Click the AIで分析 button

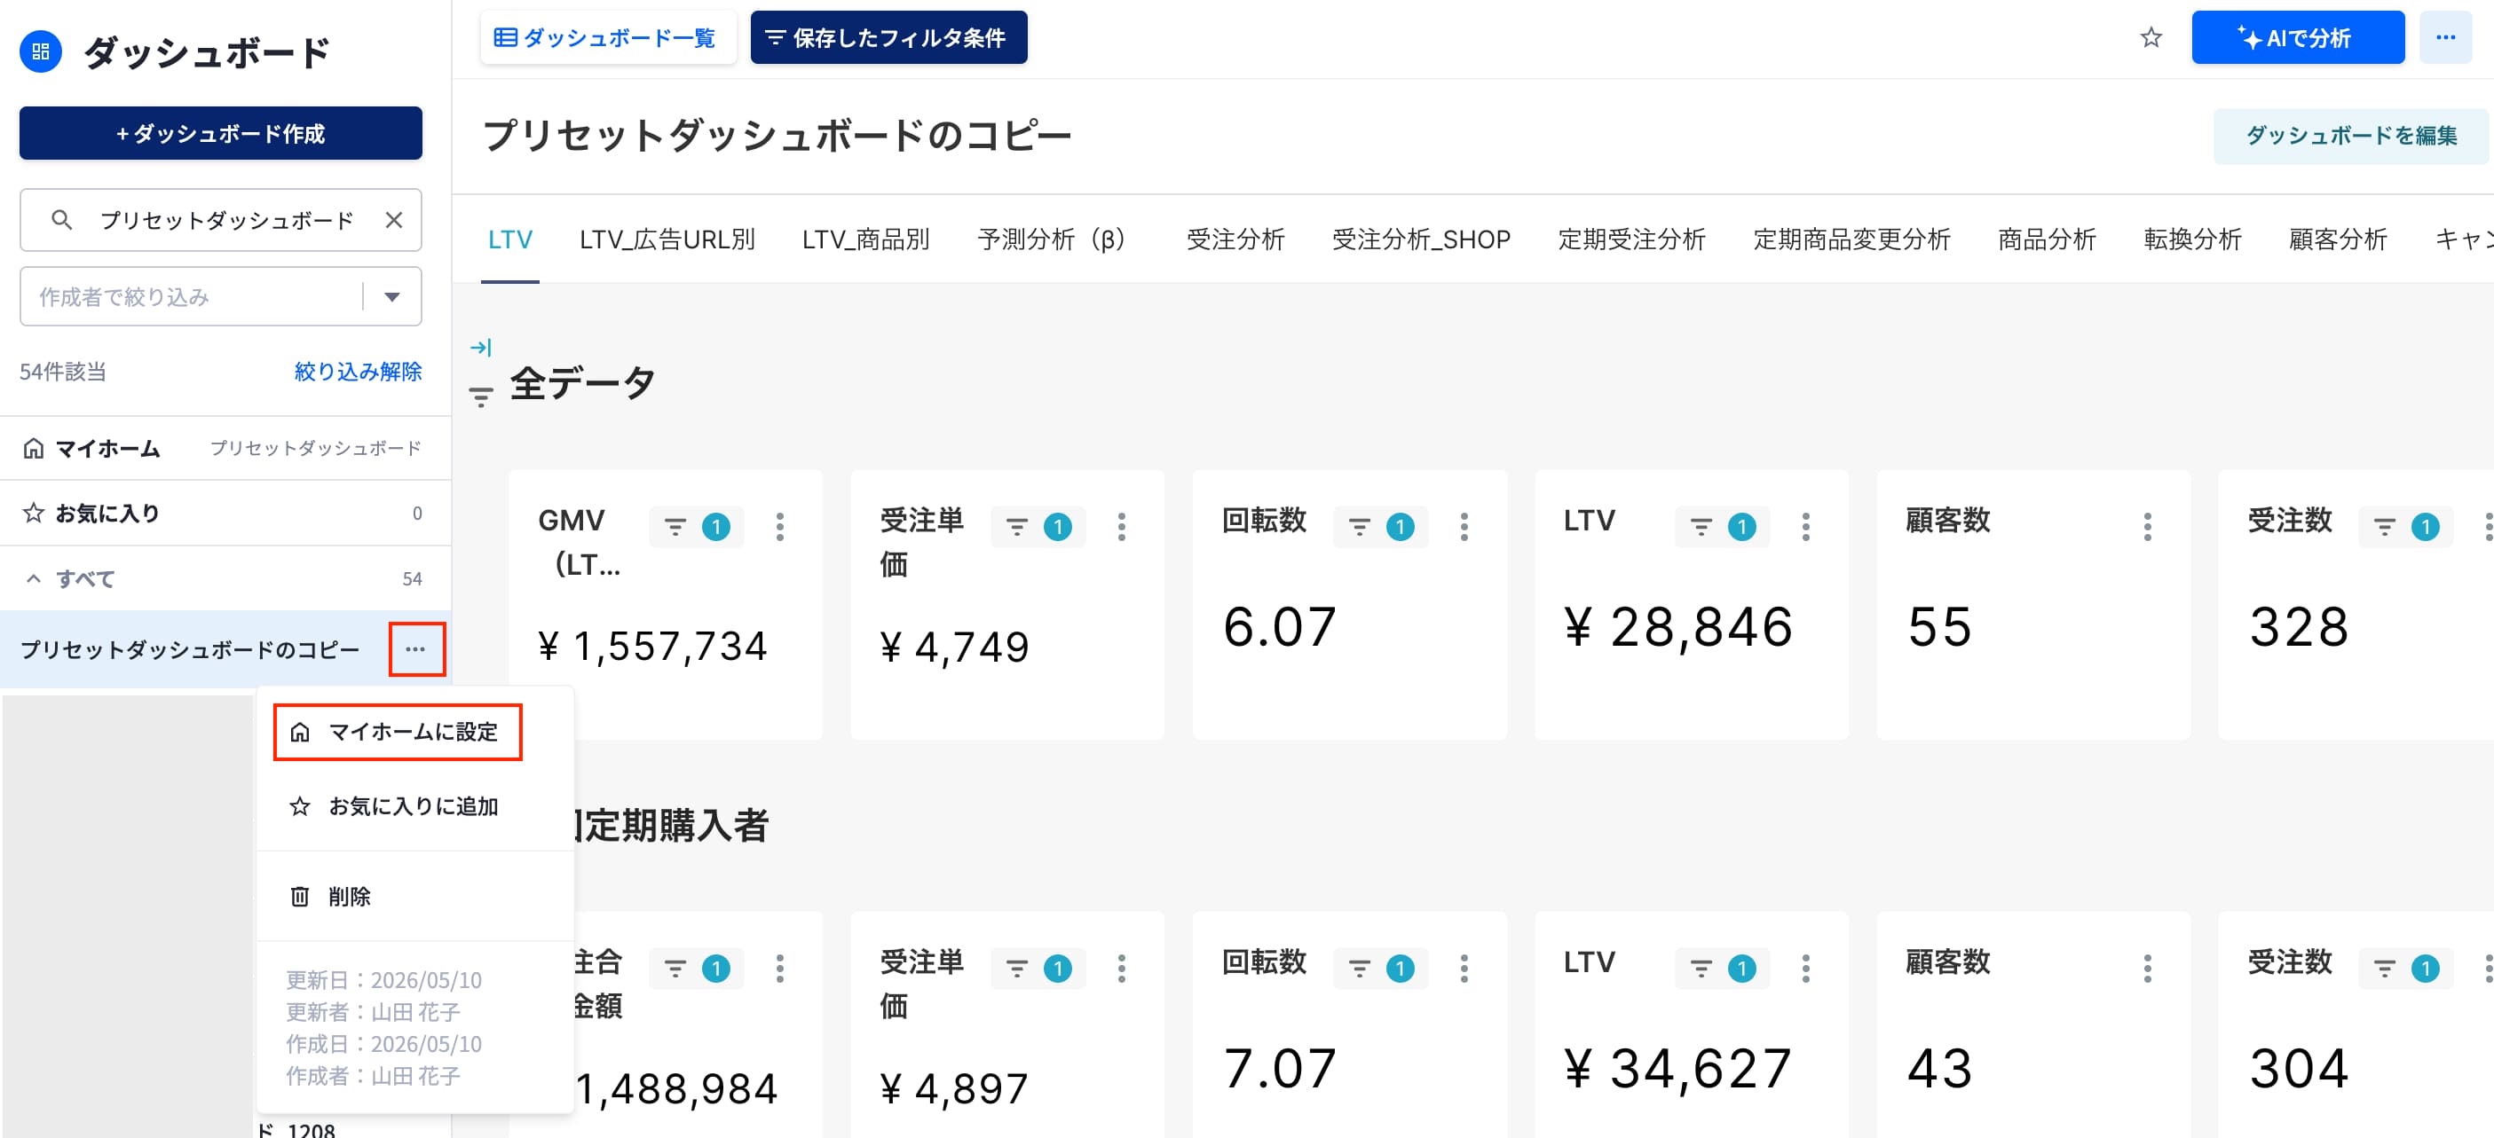(x=2296, y=38)
